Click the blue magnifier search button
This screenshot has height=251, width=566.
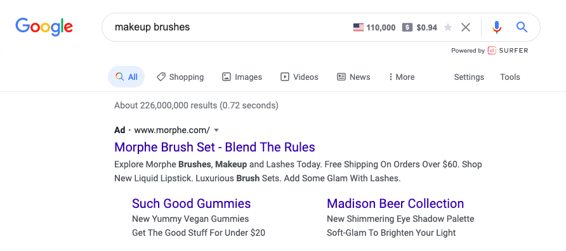click(522, 27)
